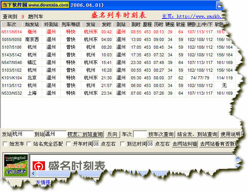The image size is (248, 192).
Task: Click 亳州 origin station cell
Action: [x=32, y=32]
